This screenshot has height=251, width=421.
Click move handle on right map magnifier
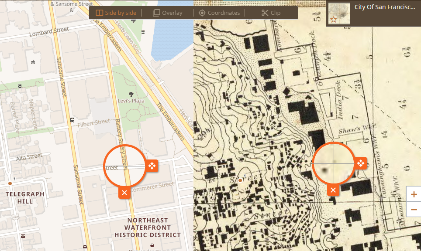(x=361, y=163)
